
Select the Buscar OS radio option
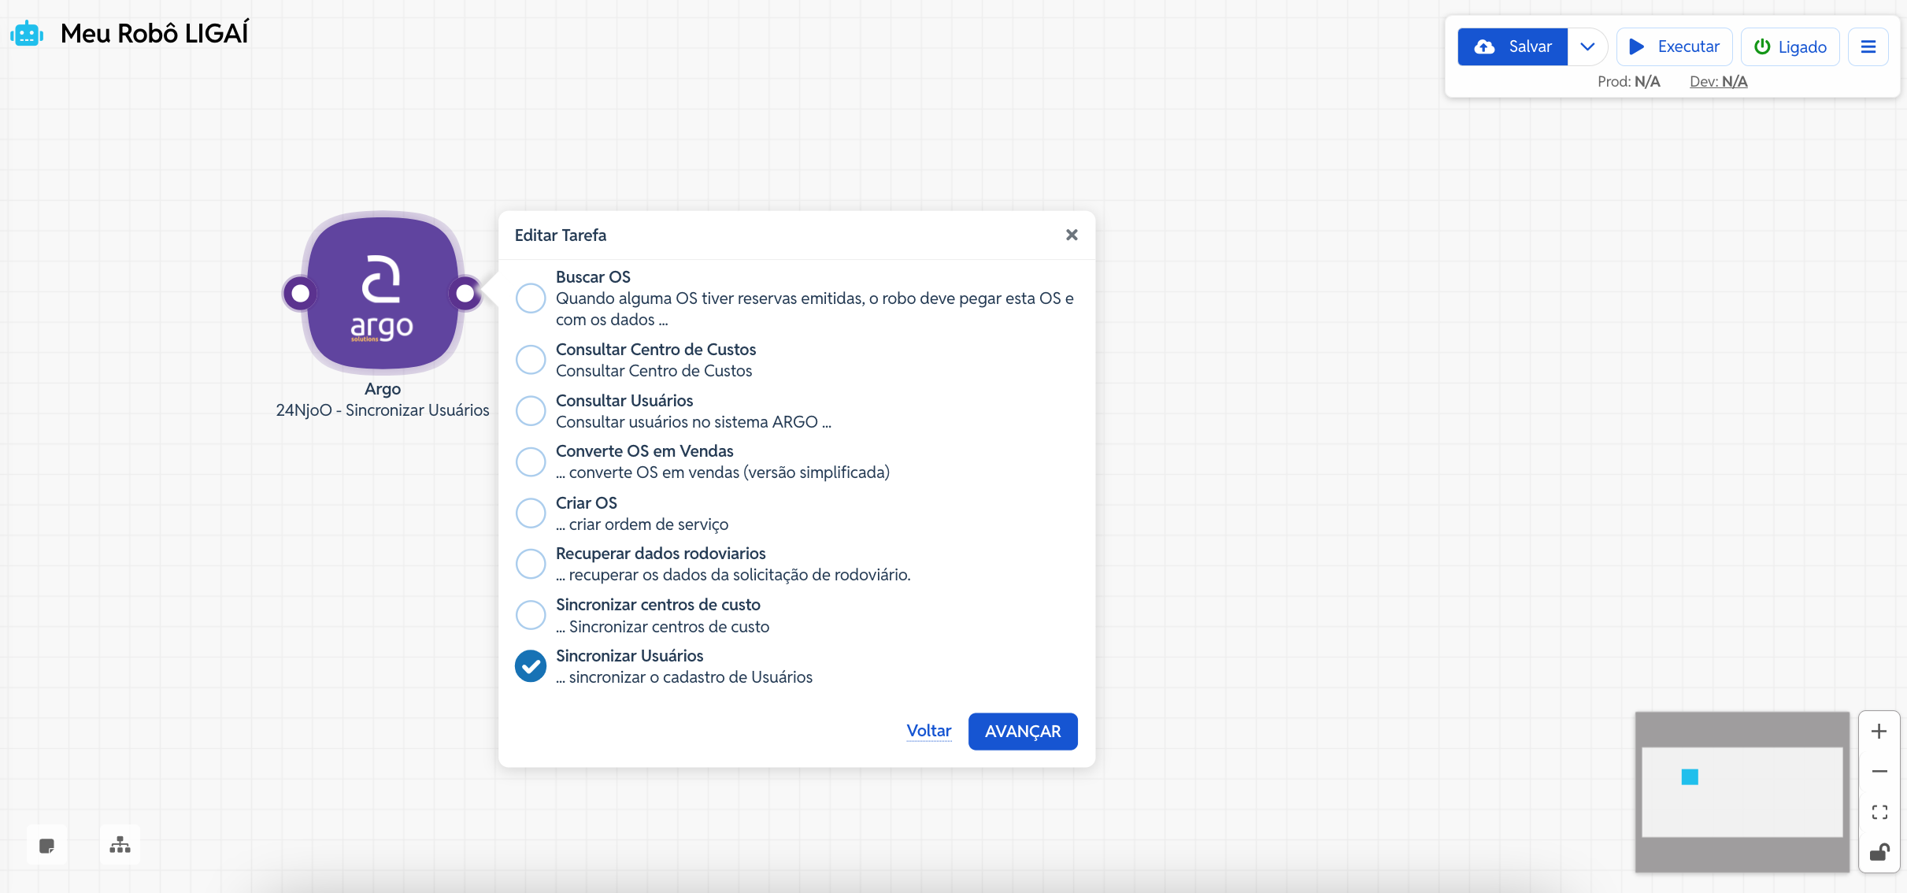click(x=531, y=298)
